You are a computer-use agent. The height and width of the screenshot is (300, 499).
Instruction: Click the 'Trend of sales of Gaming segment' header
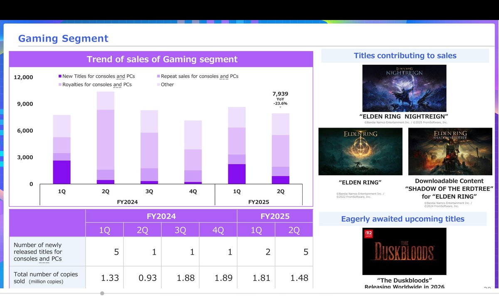[x=162, y=59]
